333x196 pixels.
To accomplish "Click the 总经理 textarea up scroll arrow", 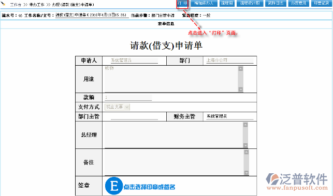I will coord(245,125).
